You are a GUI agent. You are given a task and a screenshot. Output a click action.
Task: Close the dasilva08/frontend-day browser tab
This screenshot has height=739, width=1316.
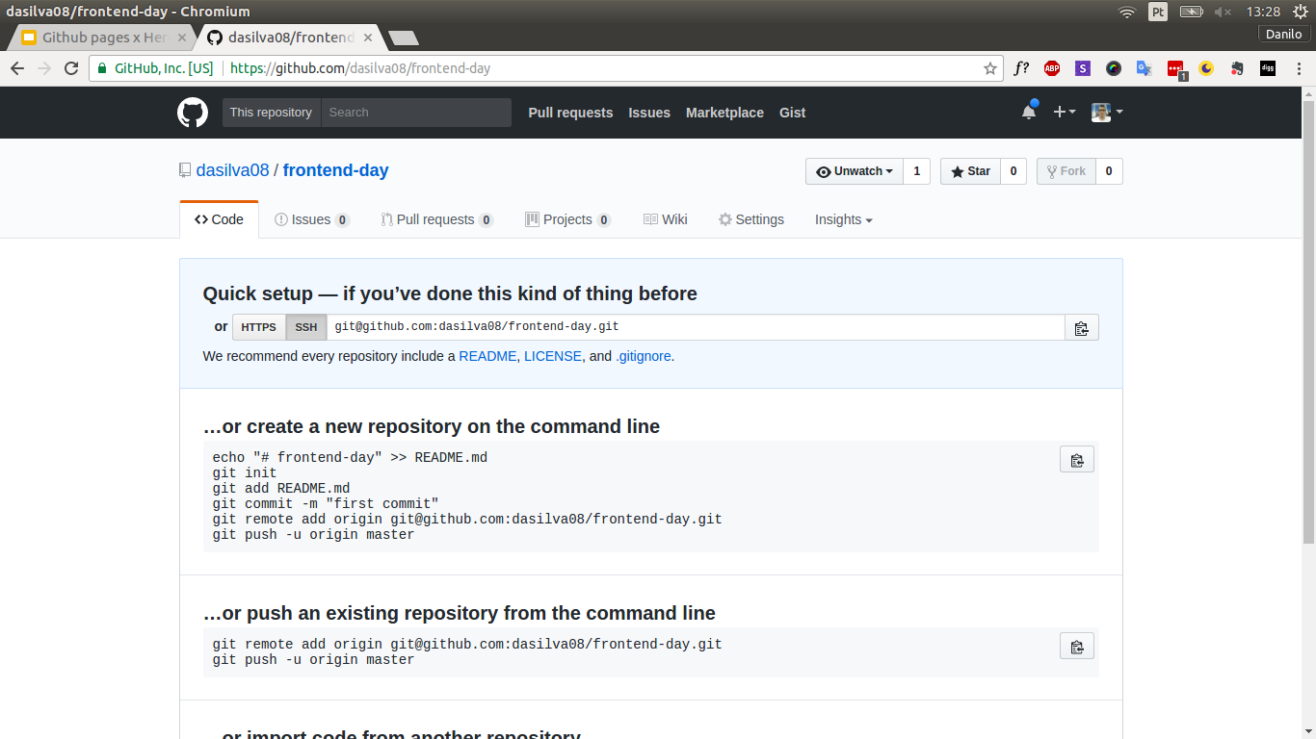coord(368,38)
